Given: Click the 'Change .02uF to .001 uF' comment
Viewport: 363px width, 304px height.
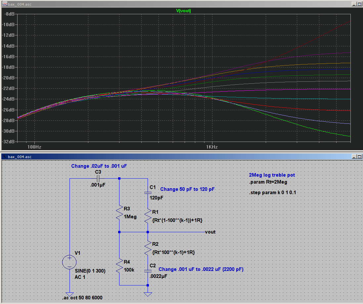Looking at the screenshot, I should [x=99, y=166].
